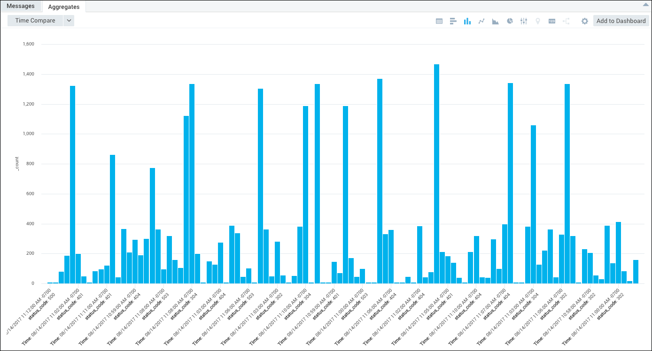Select the box plot chart icon
This screenshot has height=351, width=652.
tap(524, 21)
